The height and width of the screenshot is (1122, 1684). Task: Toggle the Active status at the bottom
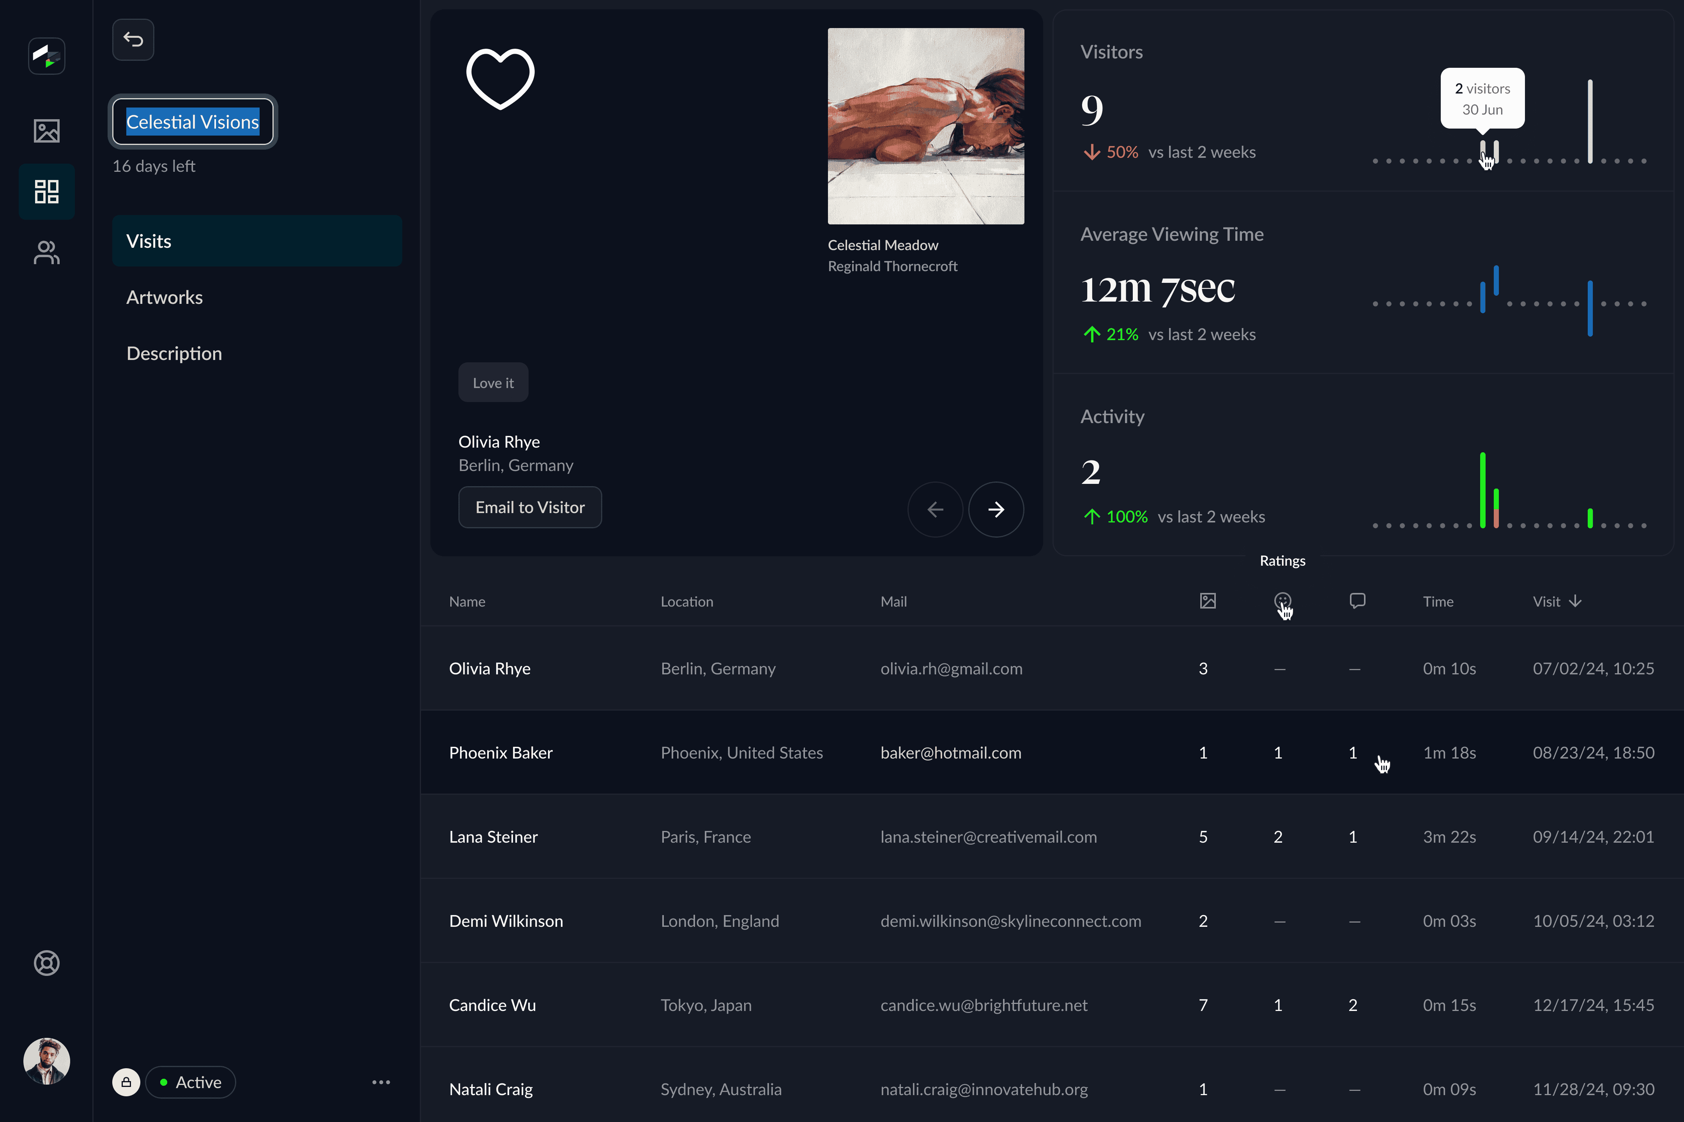[x=190, y=1082]
